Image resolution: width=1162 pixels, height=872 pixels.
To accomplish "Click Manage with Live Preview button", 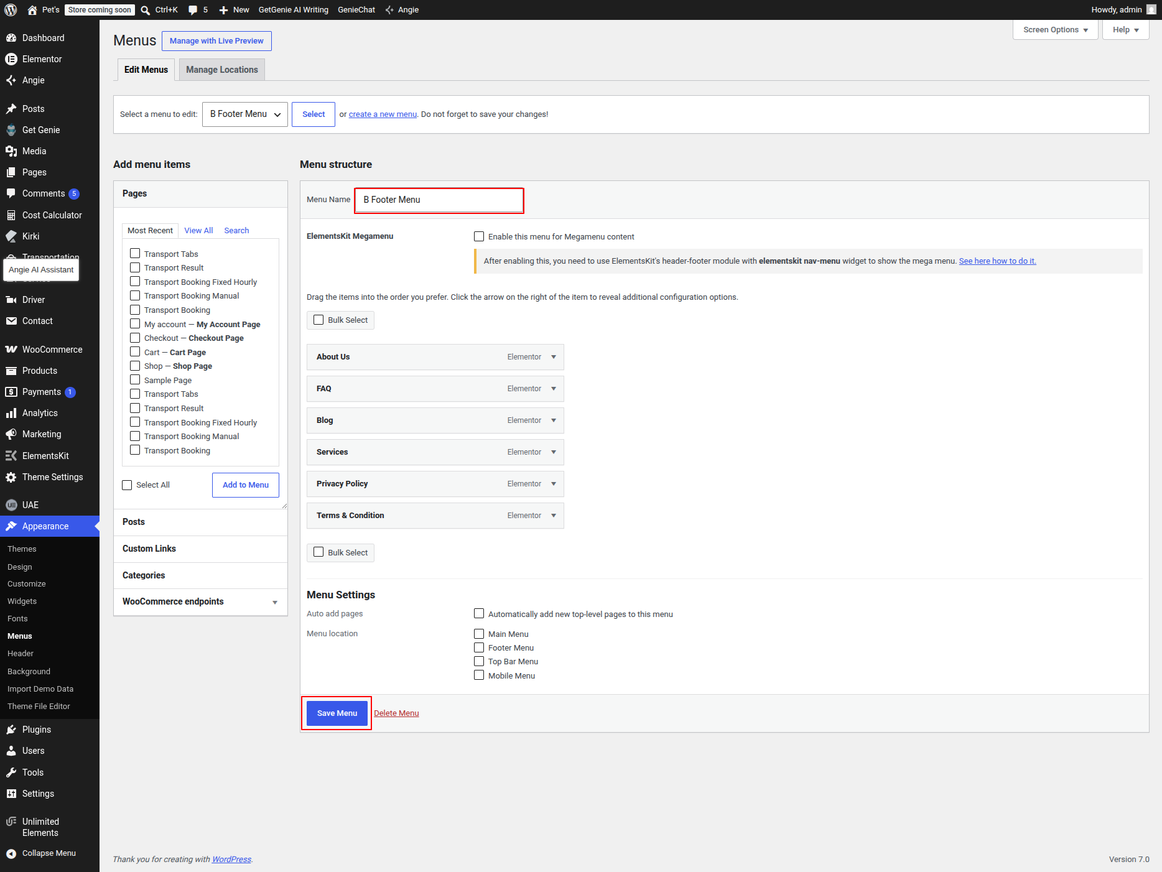I will pos(216,41).
